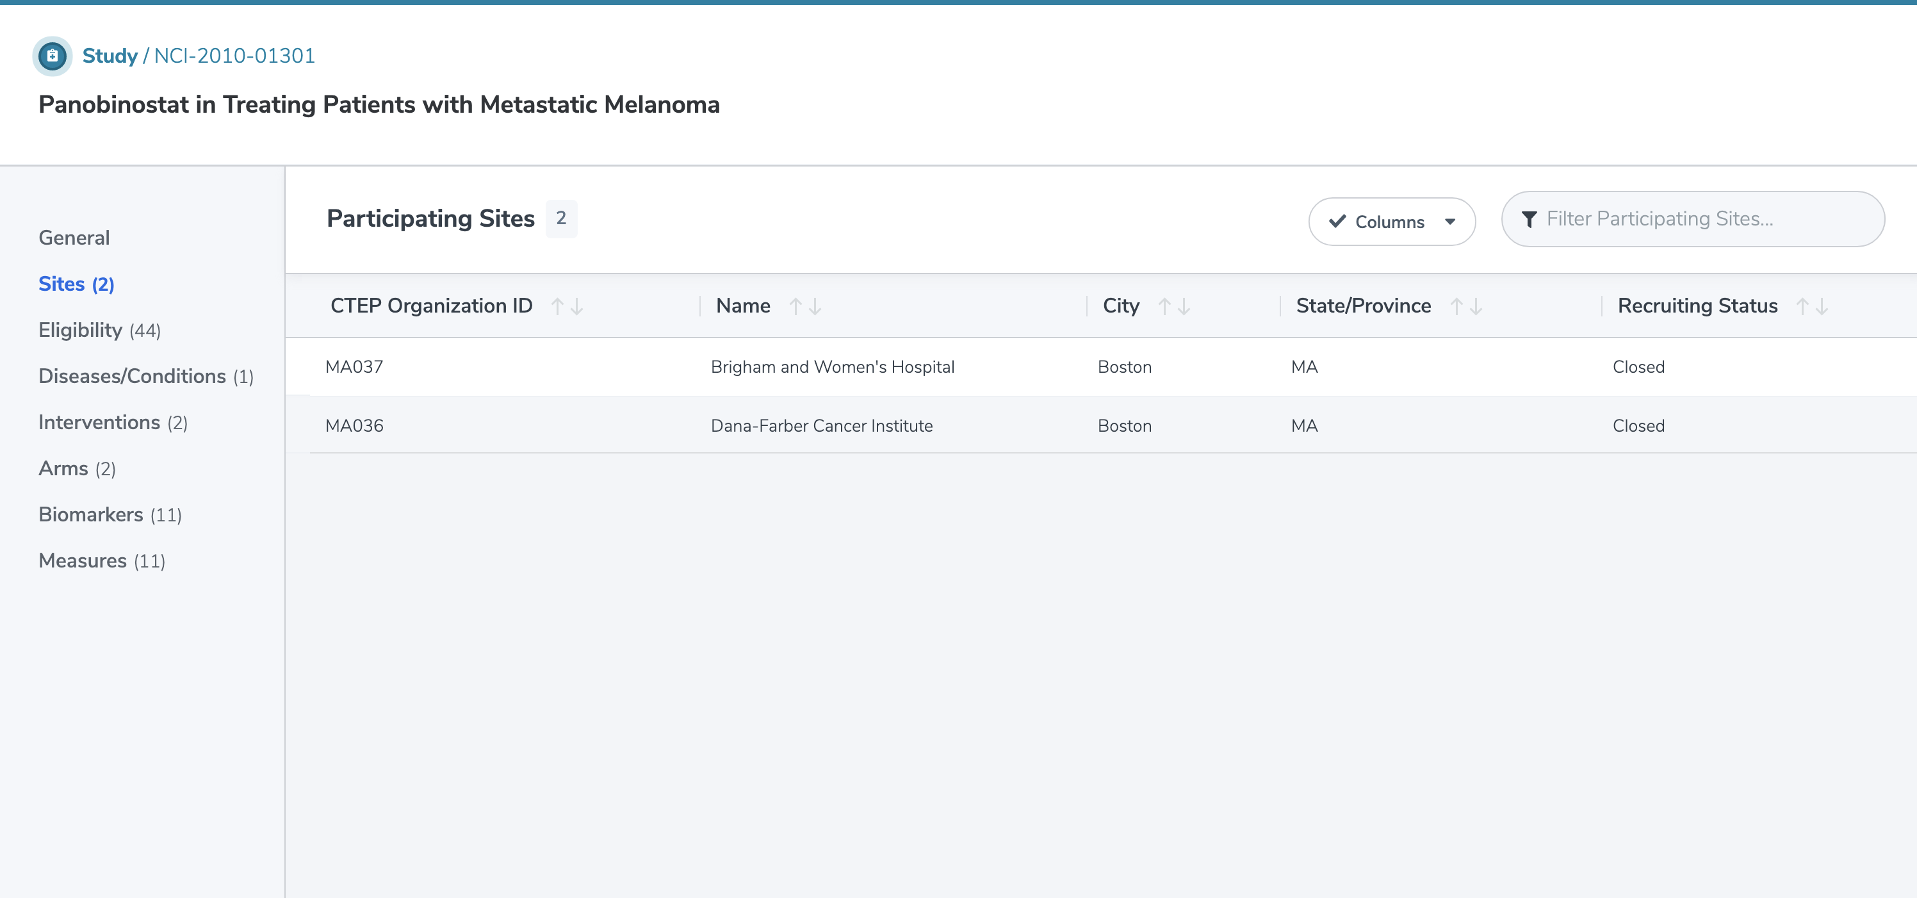Sort State/Province column descending arrow
This screenshot has height=898, width=1917.
click(x=1476, y=306)
